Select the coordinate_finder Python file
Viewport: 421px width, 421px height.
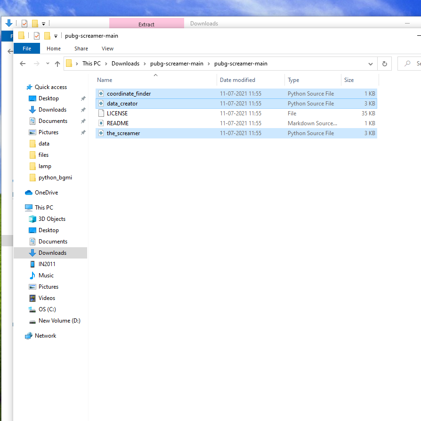pyautogui.click(x=236, y=94)
